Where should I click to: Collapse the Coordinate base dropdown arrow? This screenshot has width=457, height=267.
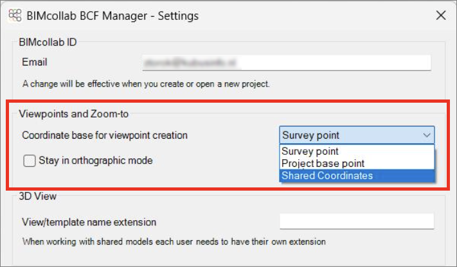coord(427,135)
